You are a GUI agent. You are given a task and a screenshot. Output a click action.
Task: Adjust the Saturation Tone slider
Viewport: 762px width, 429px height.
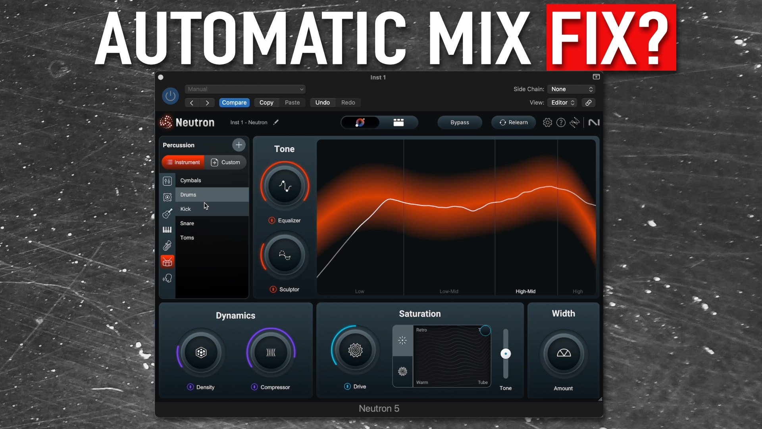click(505, 354)
